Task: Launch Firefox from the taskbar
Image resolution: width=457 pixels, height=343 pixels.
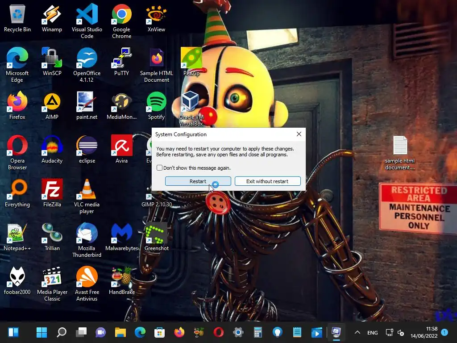Action: (x=179, y=332)
